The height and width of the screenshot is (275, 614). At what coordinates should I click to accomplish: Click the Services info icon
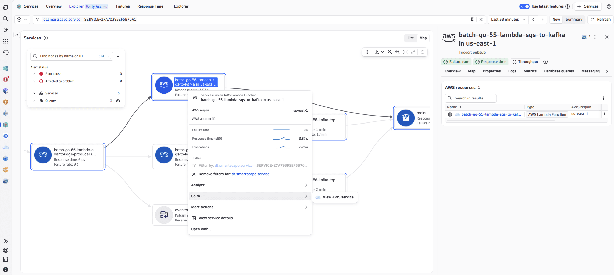tap(46, 38)
